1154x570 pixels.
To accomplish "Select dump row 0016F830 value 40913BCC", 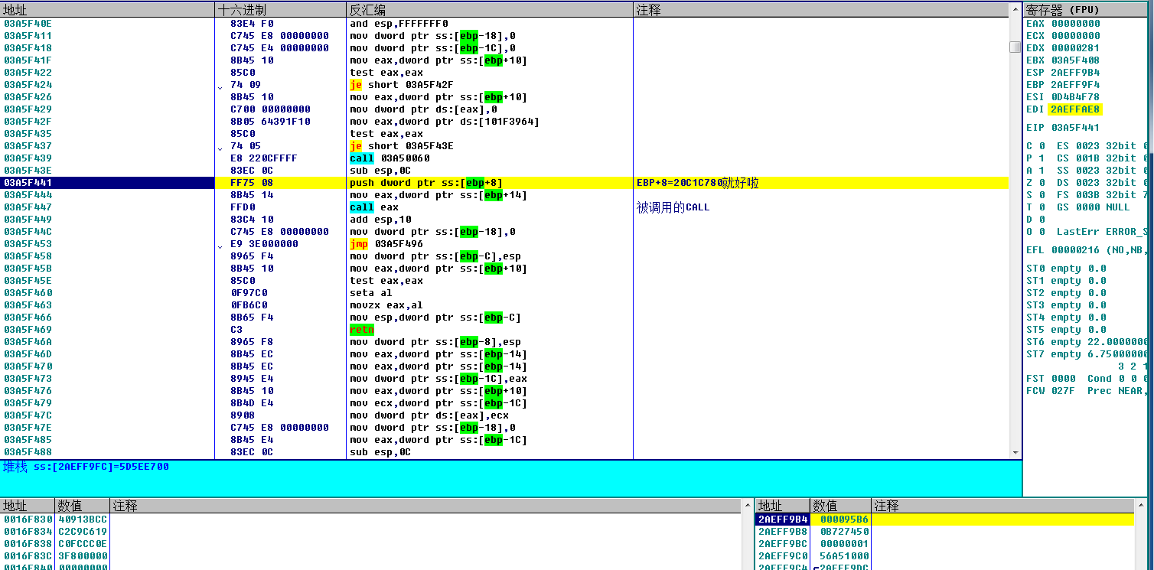I will coord(83,520).
